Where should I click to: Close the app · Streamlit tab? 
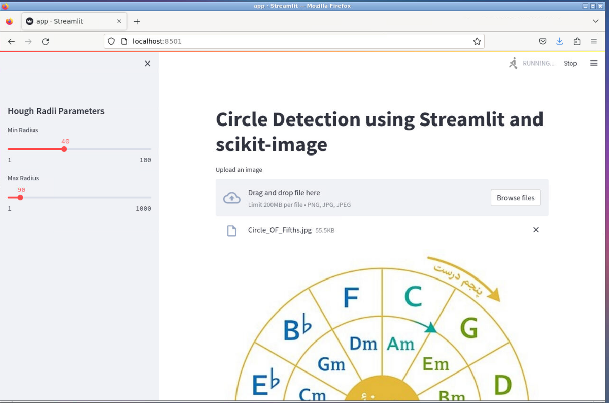coord(119,21)
